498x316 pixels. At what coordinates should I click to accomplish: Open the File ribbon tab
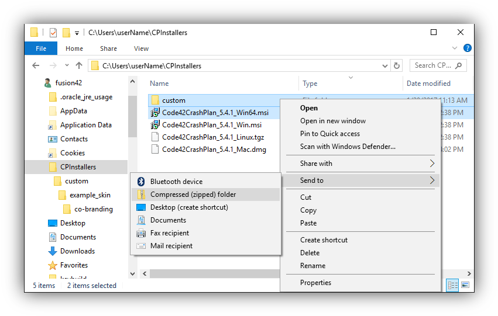(41, 48)
